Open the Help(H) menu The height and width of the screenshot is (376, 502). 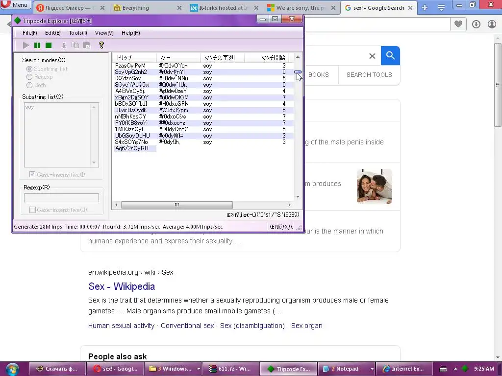click(x=130, y=33)
